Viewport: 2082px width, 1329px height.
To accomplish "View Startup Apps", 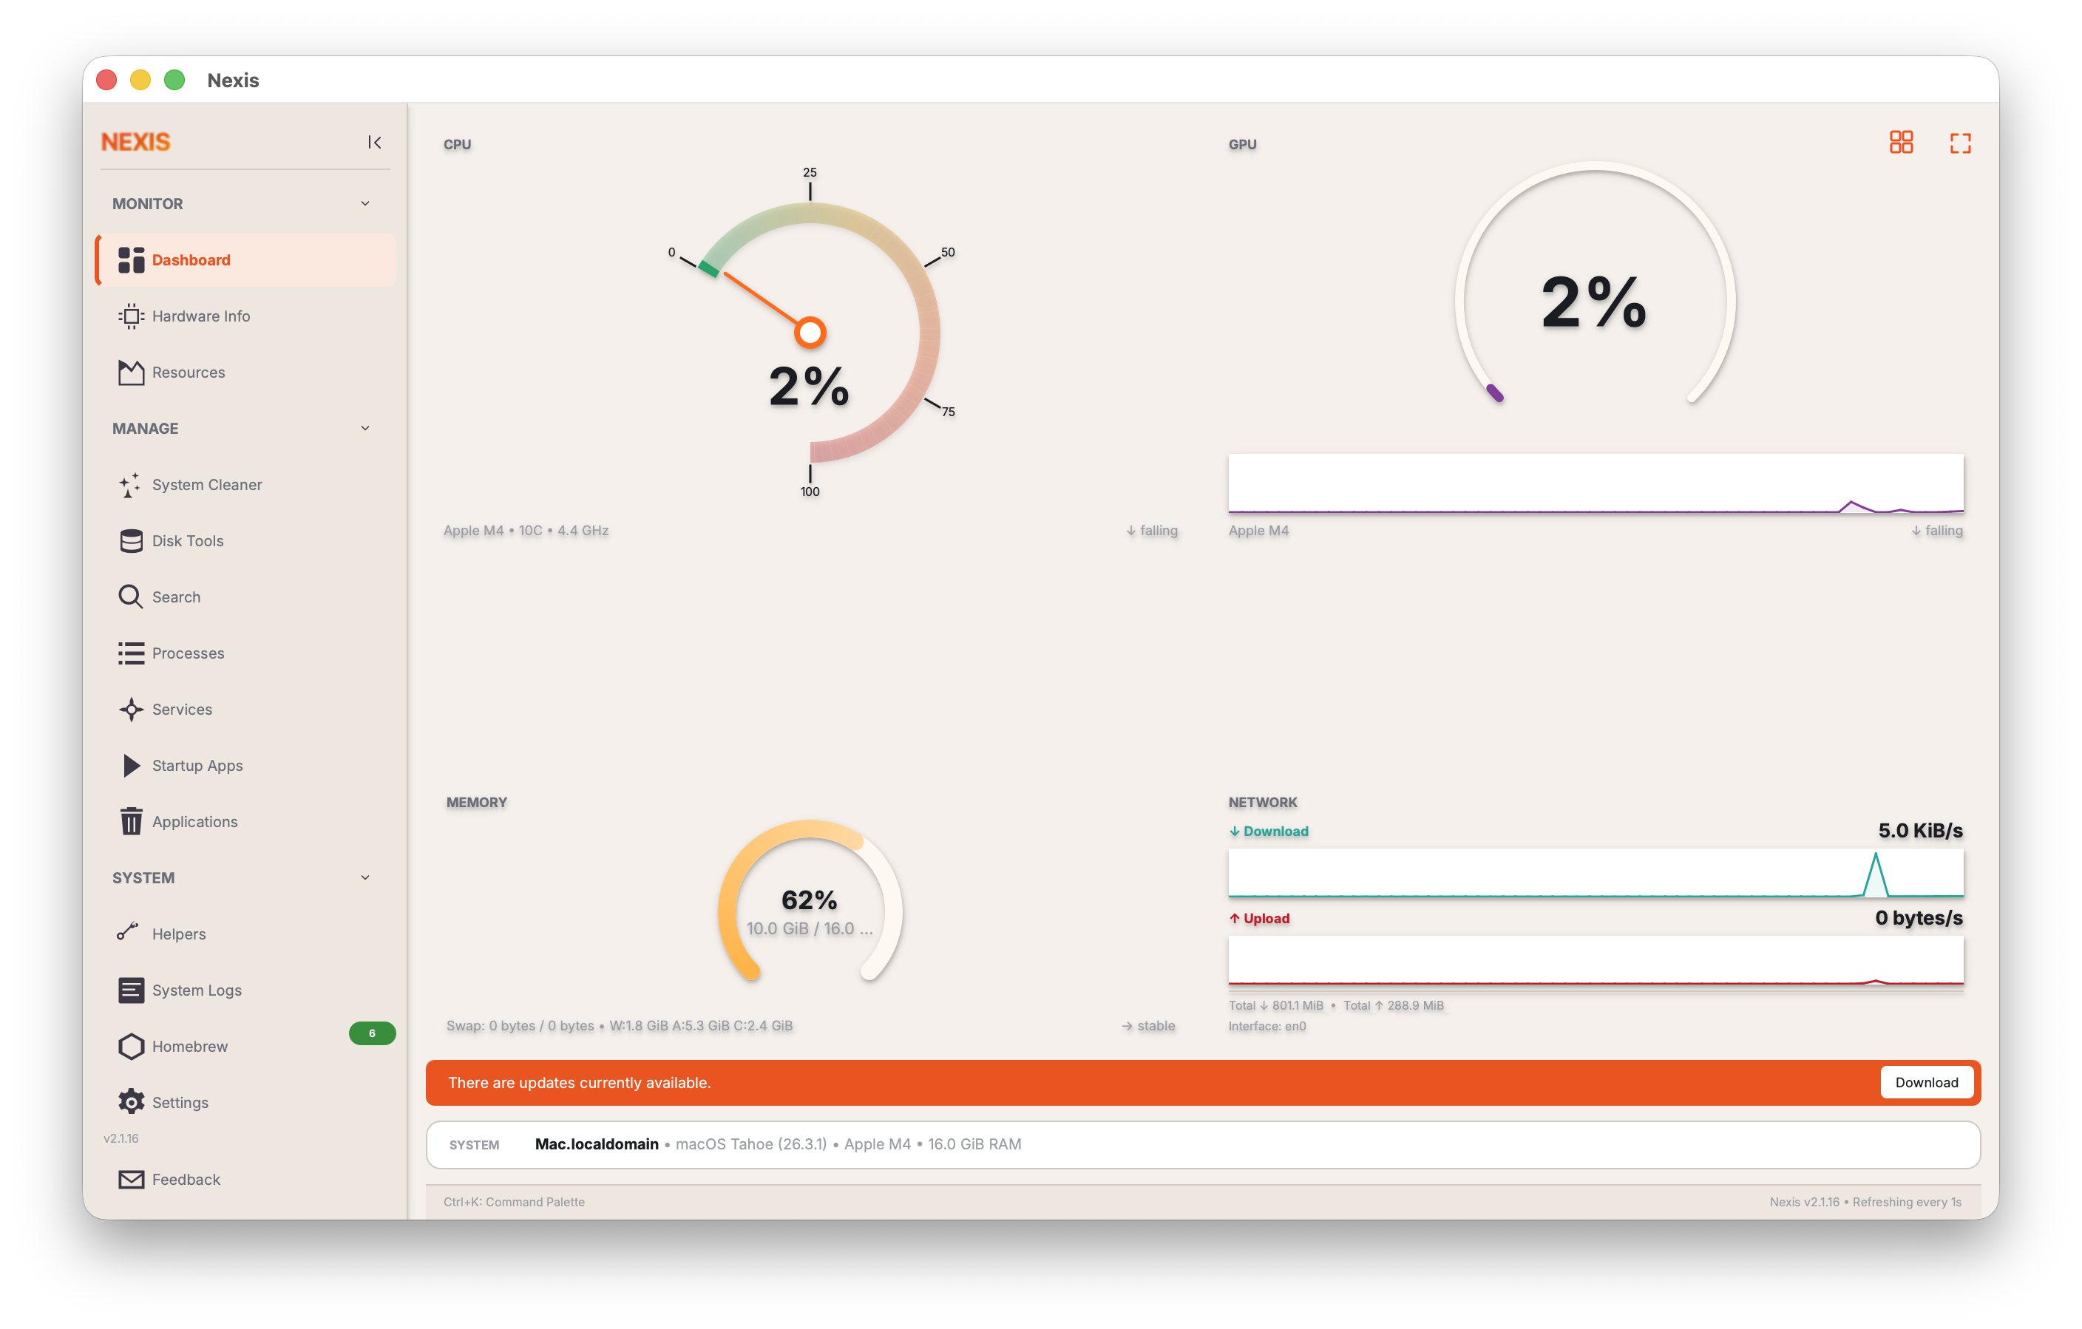I will coord(196,765).
